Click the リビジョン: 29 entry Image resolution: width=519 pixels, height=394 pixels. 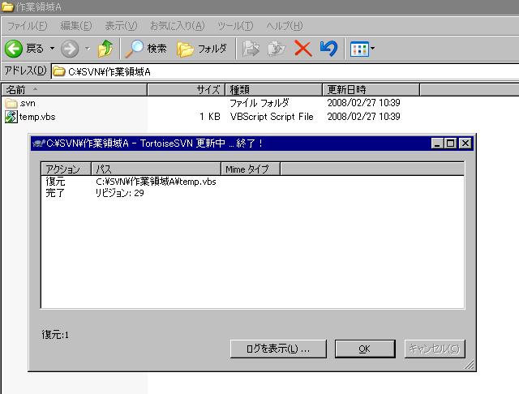point(119,193)
